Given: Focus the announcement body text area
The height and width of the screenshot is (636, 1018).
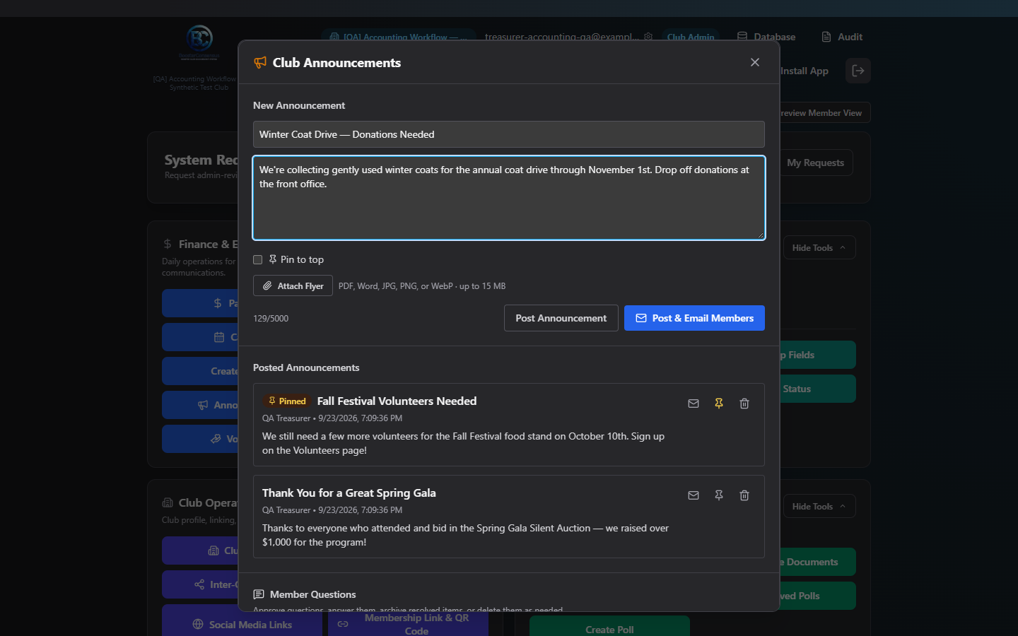Looking at the screenshot, I should point(509,198).
